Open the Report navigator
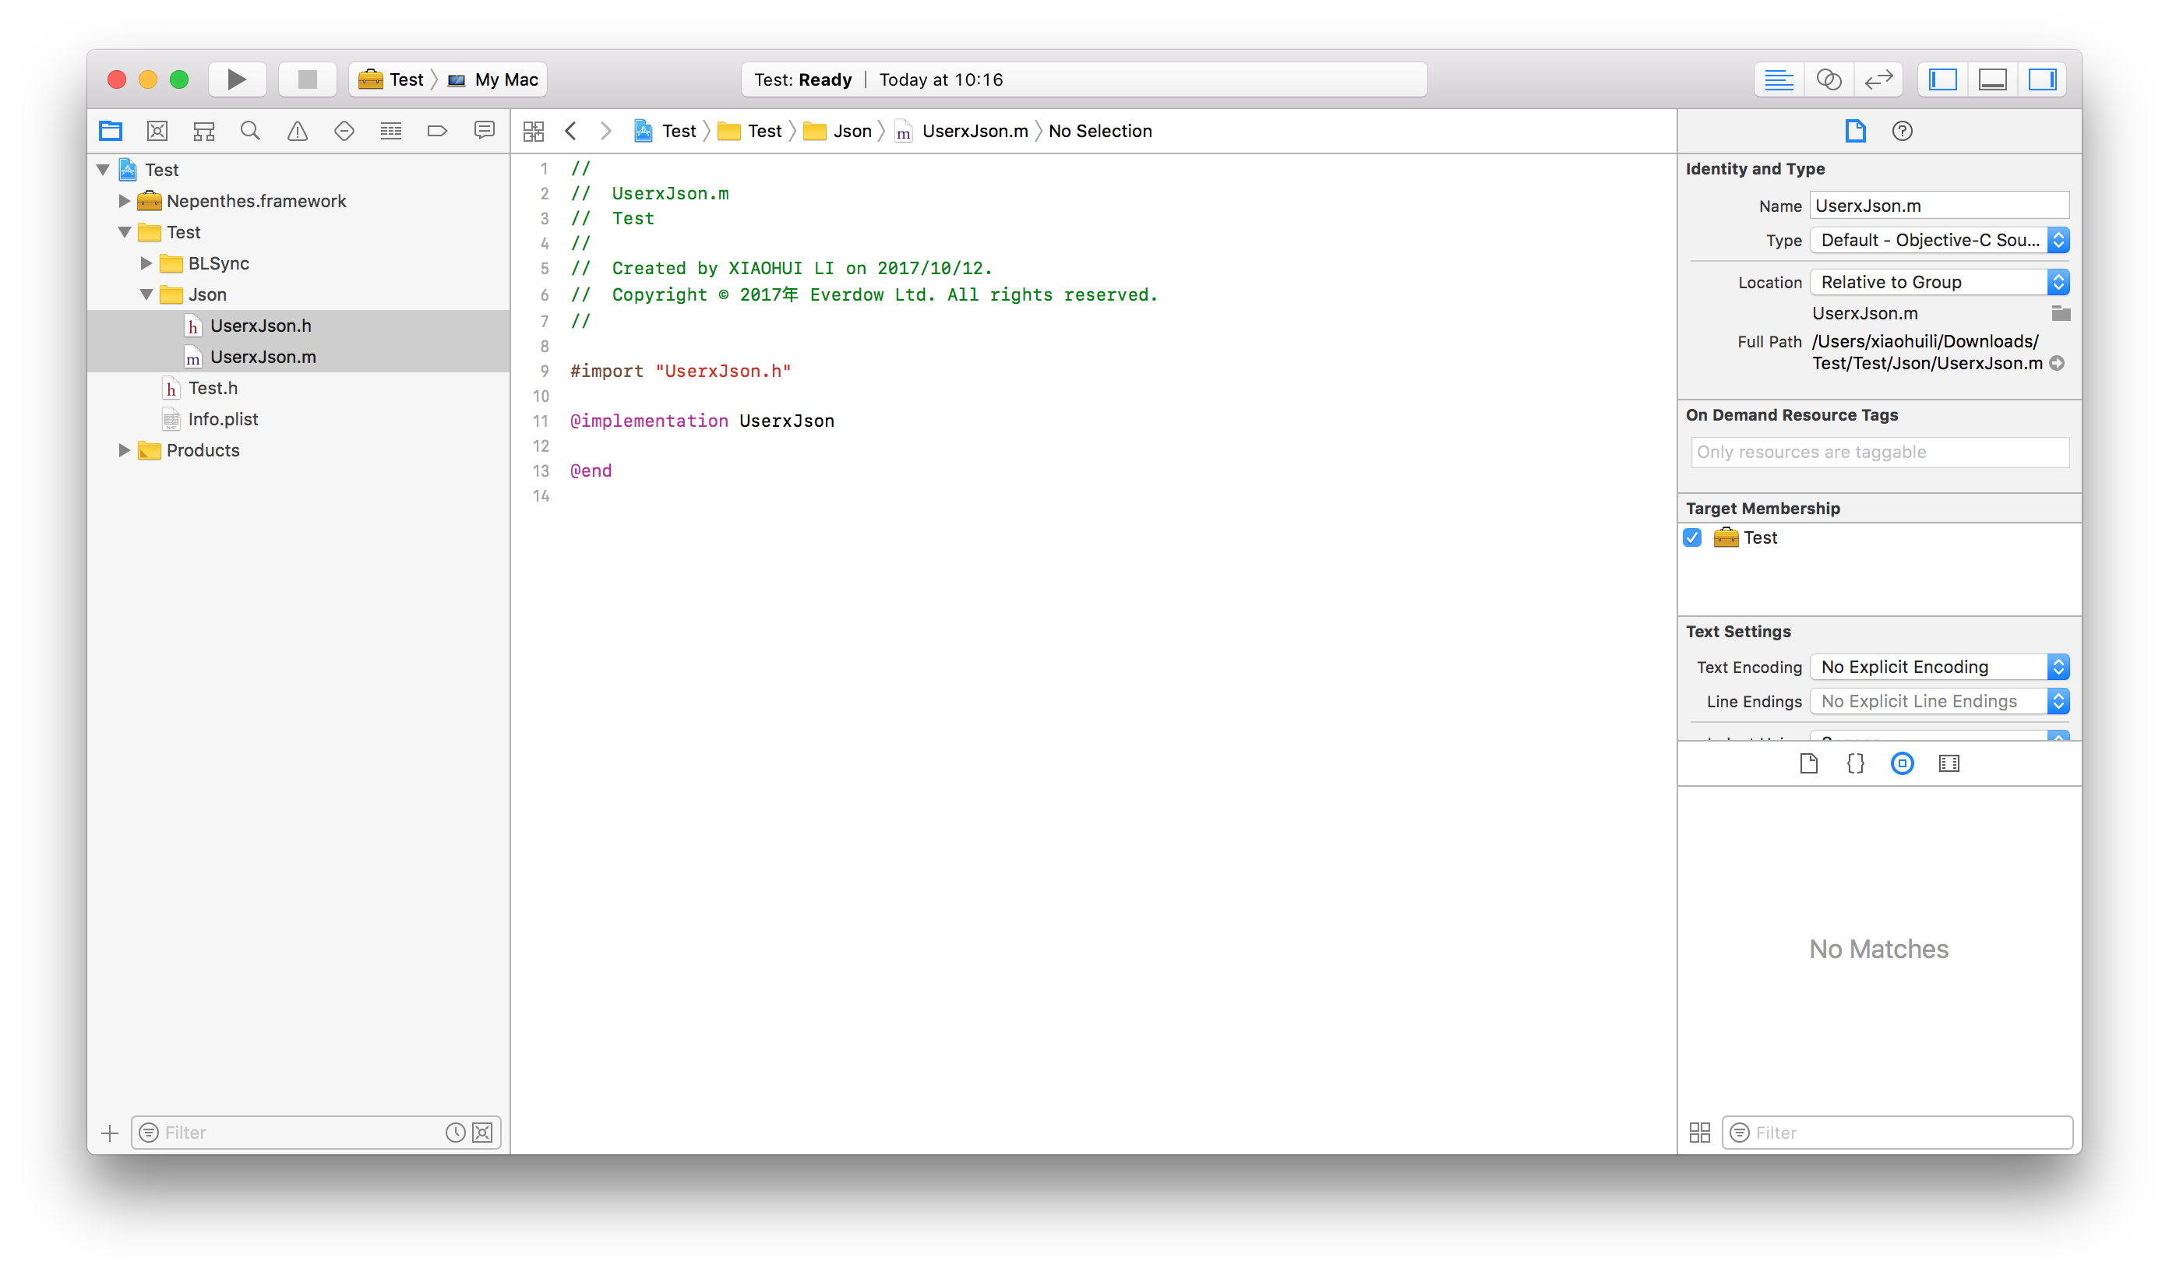Screen dimensions: 2169x1279 pyautogui.click(x=485, y=131)
